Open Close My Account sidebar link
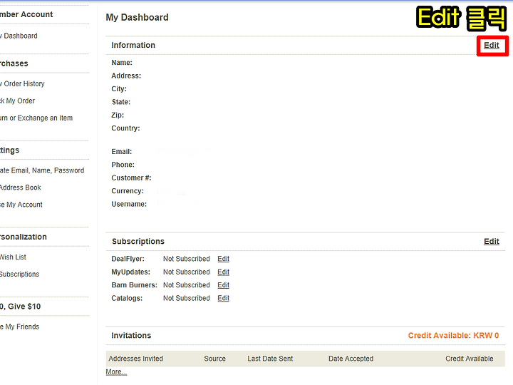The image size is (513, 385). pos(21,205)
